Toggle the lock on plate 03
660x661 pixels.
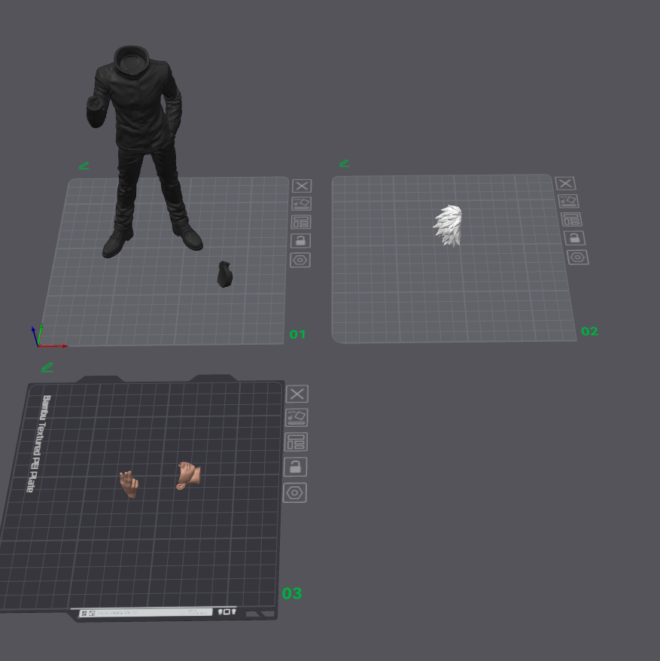(x=296, y=467)
